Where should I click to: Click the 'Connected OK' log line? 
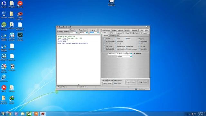(62, 42)
